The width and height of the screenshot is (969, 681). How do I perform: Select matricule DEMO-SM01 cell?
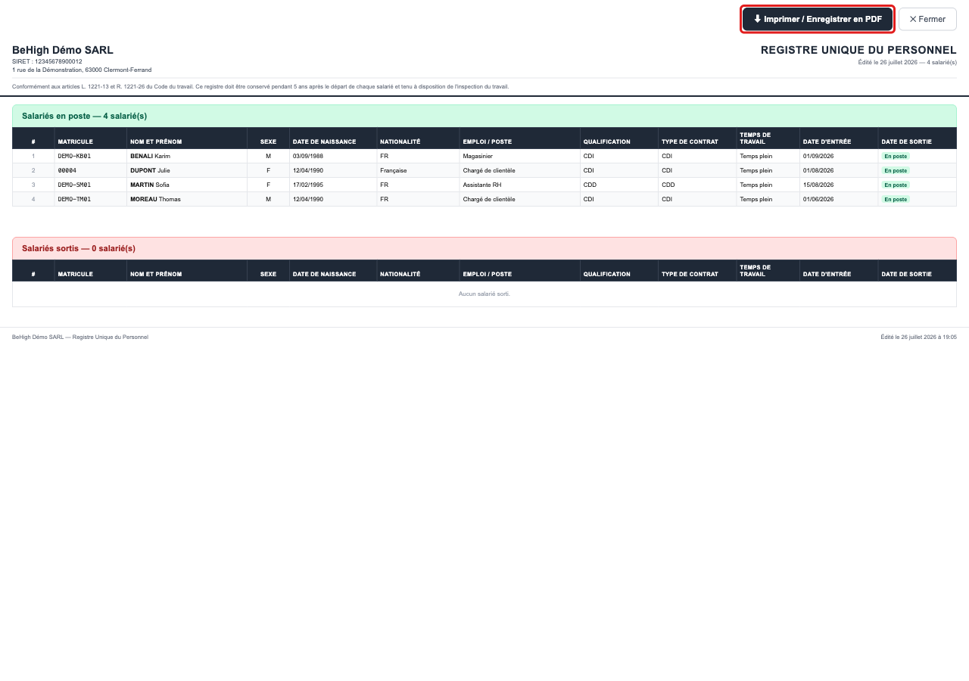coord(74,185)
